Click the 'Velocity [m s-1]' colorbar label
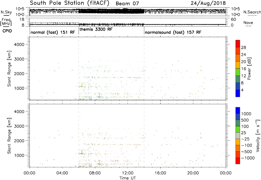This screenshot has height=180, width=261. [258, 135]
